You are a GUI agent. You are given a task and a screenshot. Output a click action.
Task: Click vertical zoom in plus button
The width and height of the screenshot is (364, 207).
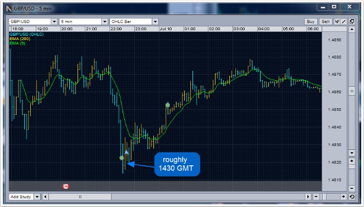(352, 161)
